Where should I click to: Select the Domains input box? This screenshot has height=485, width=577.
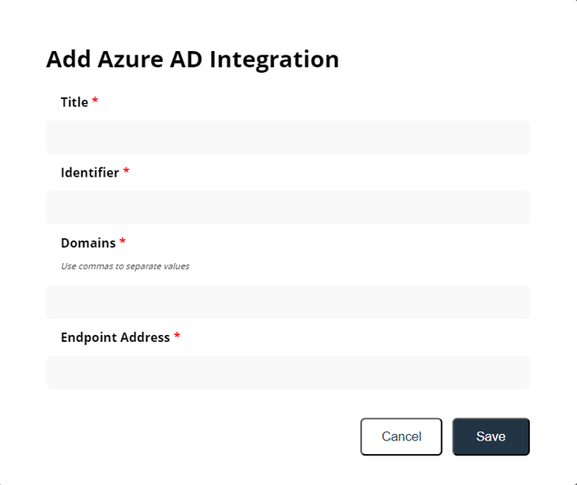point(287,302)
